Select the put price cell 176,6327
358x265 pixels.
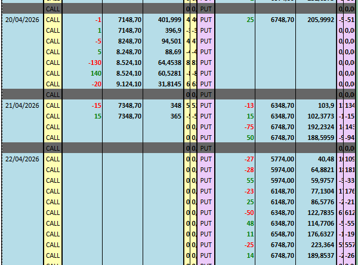click(x=316, y=234)
